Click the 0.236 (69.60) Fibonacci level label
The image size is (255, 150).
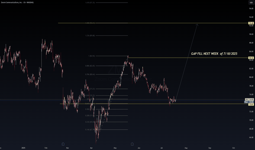tap(90, 122)
